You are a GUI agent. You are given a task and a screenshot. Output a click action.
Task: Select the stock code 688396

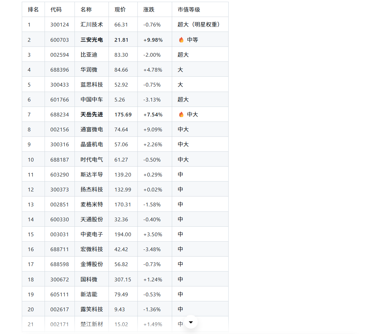point(60,70)
